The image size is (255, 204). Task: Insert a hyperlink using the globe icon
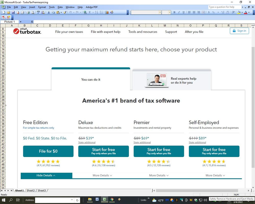pyautogui.click(x=85, y=12)
